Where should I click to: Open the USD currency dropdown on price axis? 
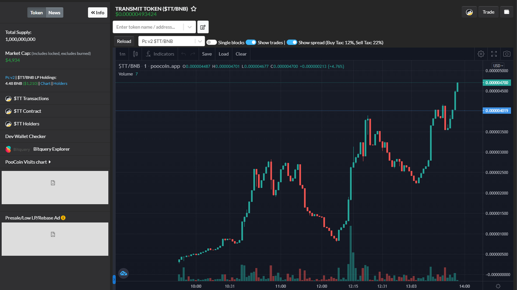498,65
